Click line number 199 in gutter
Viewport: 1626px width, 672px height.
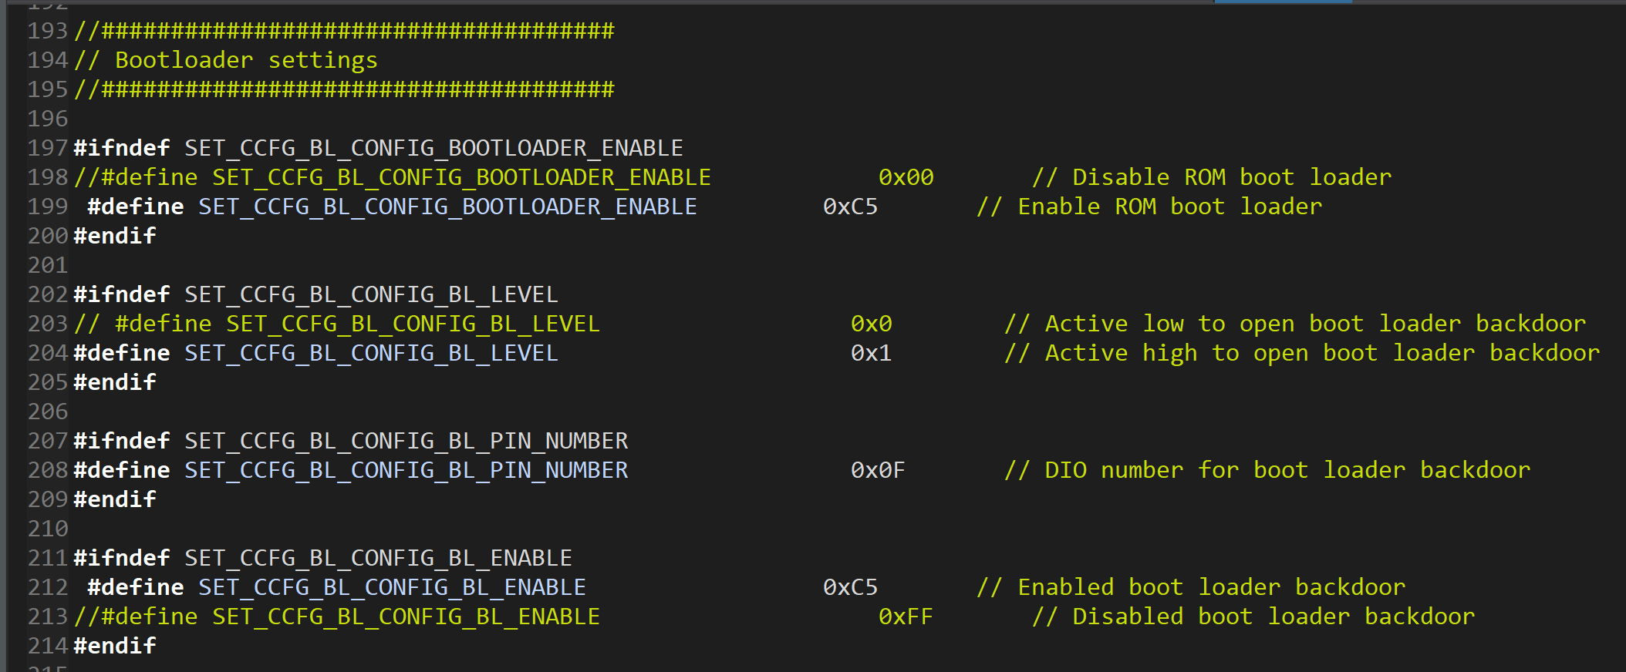(x=48, y=207)
